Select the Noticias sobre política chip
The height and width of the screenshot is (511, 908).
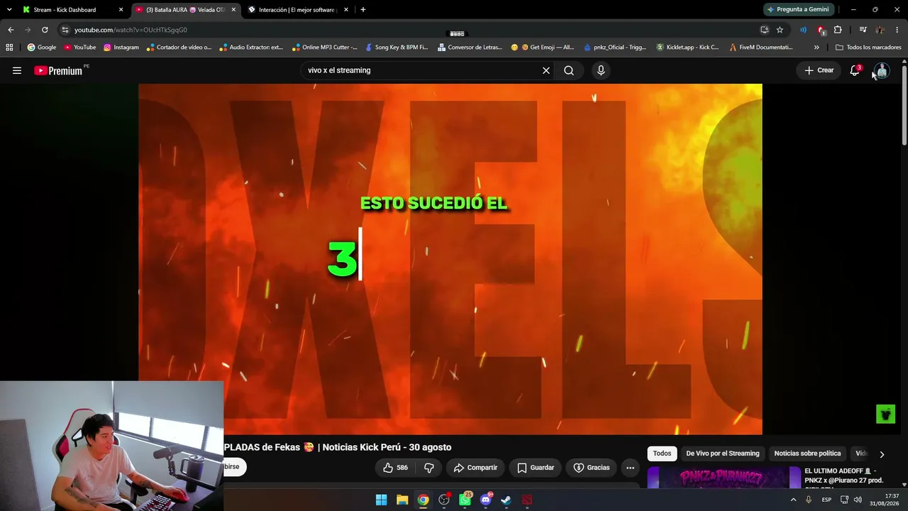807,454
